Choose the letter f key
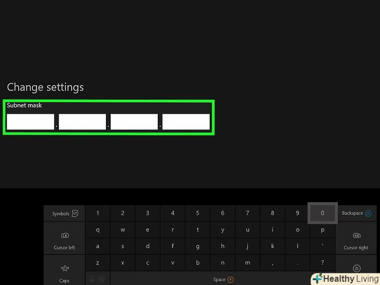 point(173,246)
